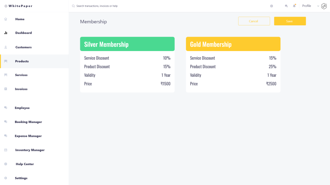Navigate to Help Center

pos(25,164)
